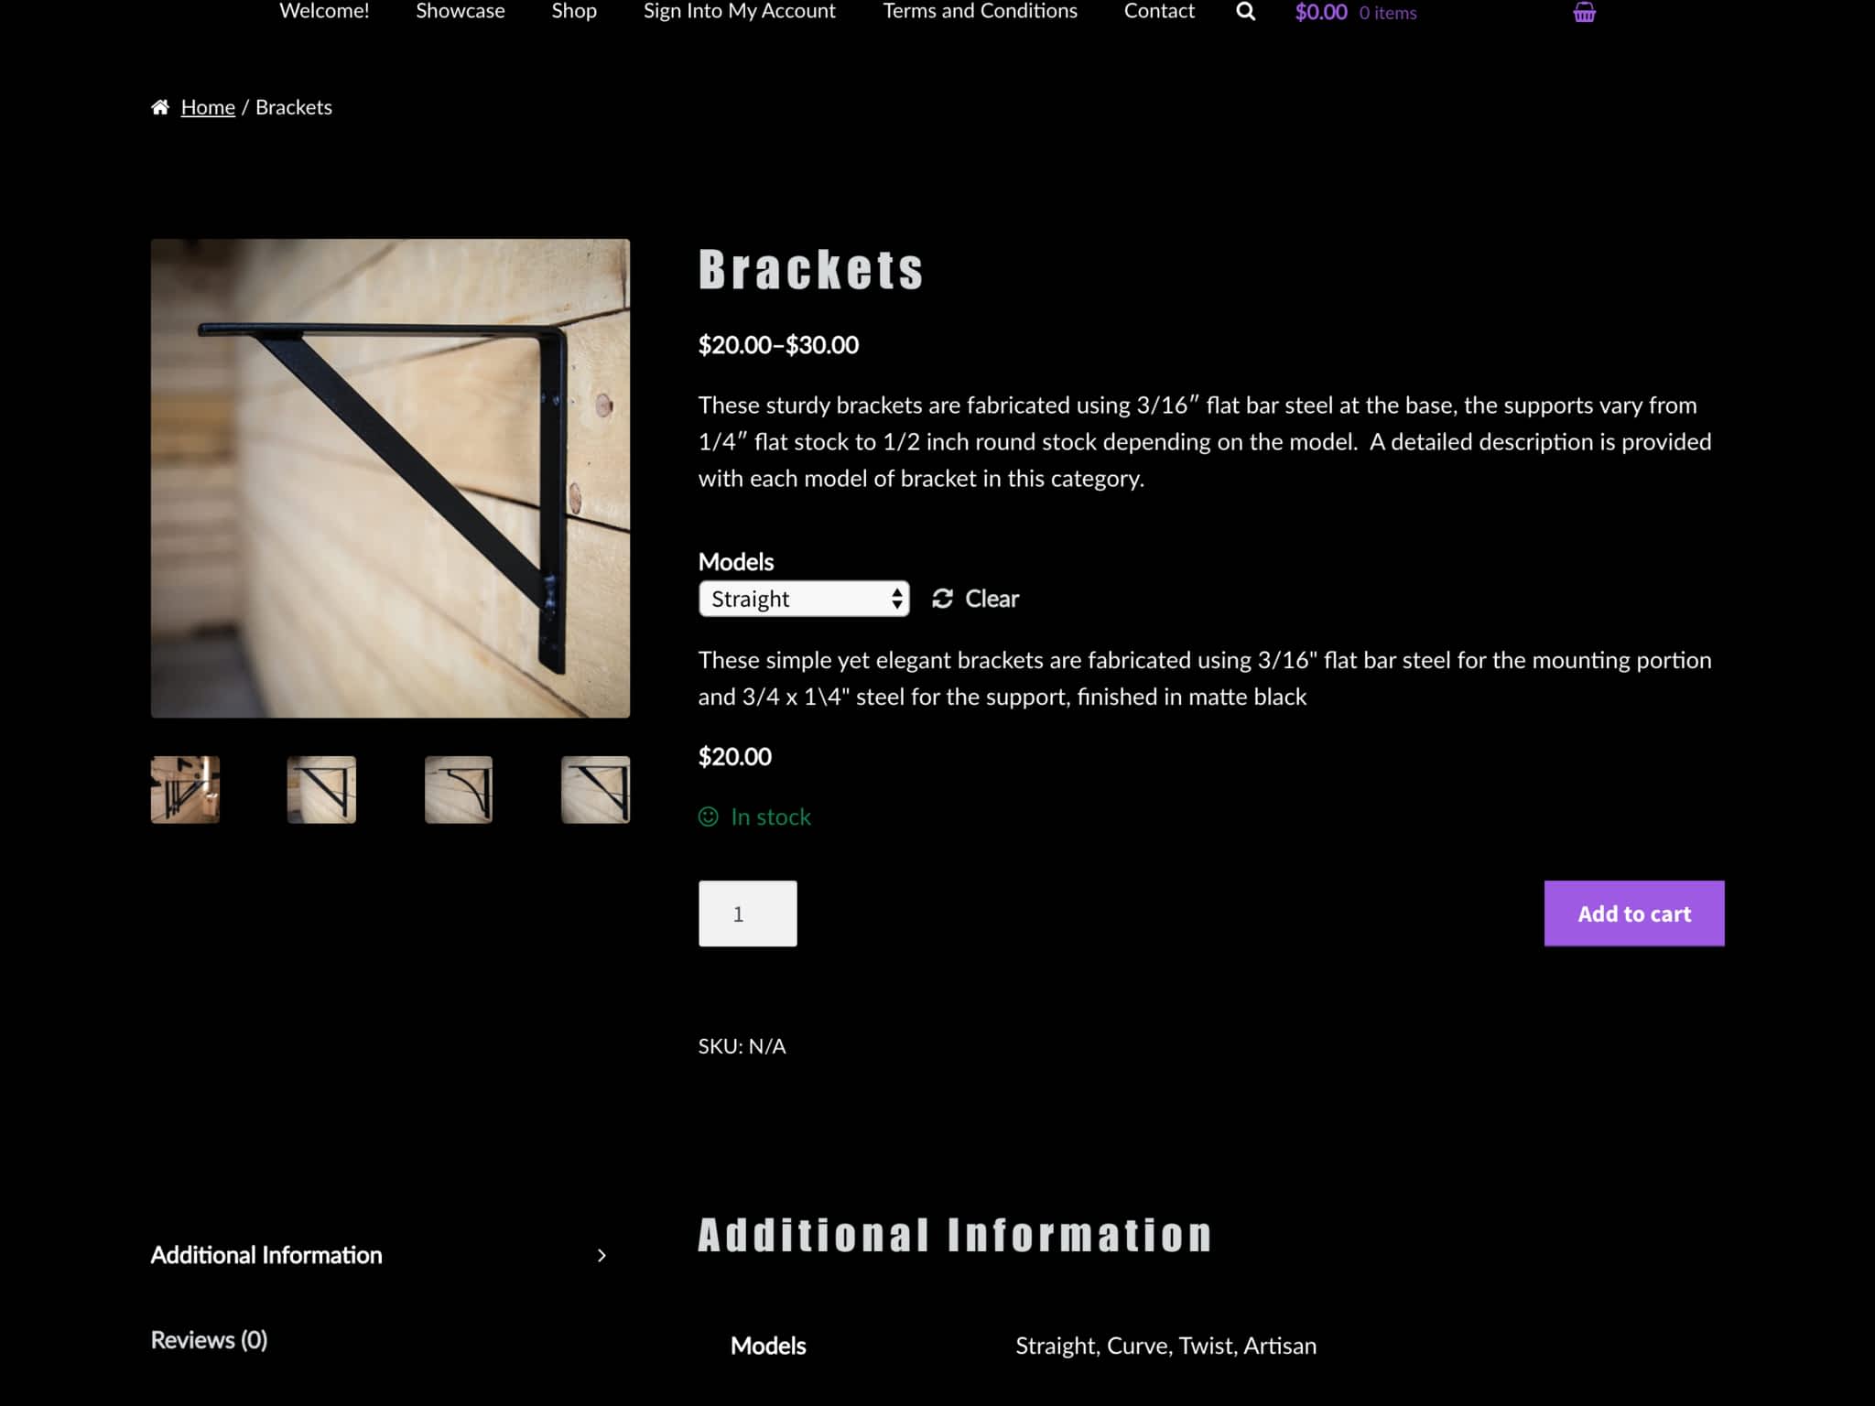This screenshot has width=1875, height=1406.
Task: Open the Showcase menu item
Action: click(460, 12)
